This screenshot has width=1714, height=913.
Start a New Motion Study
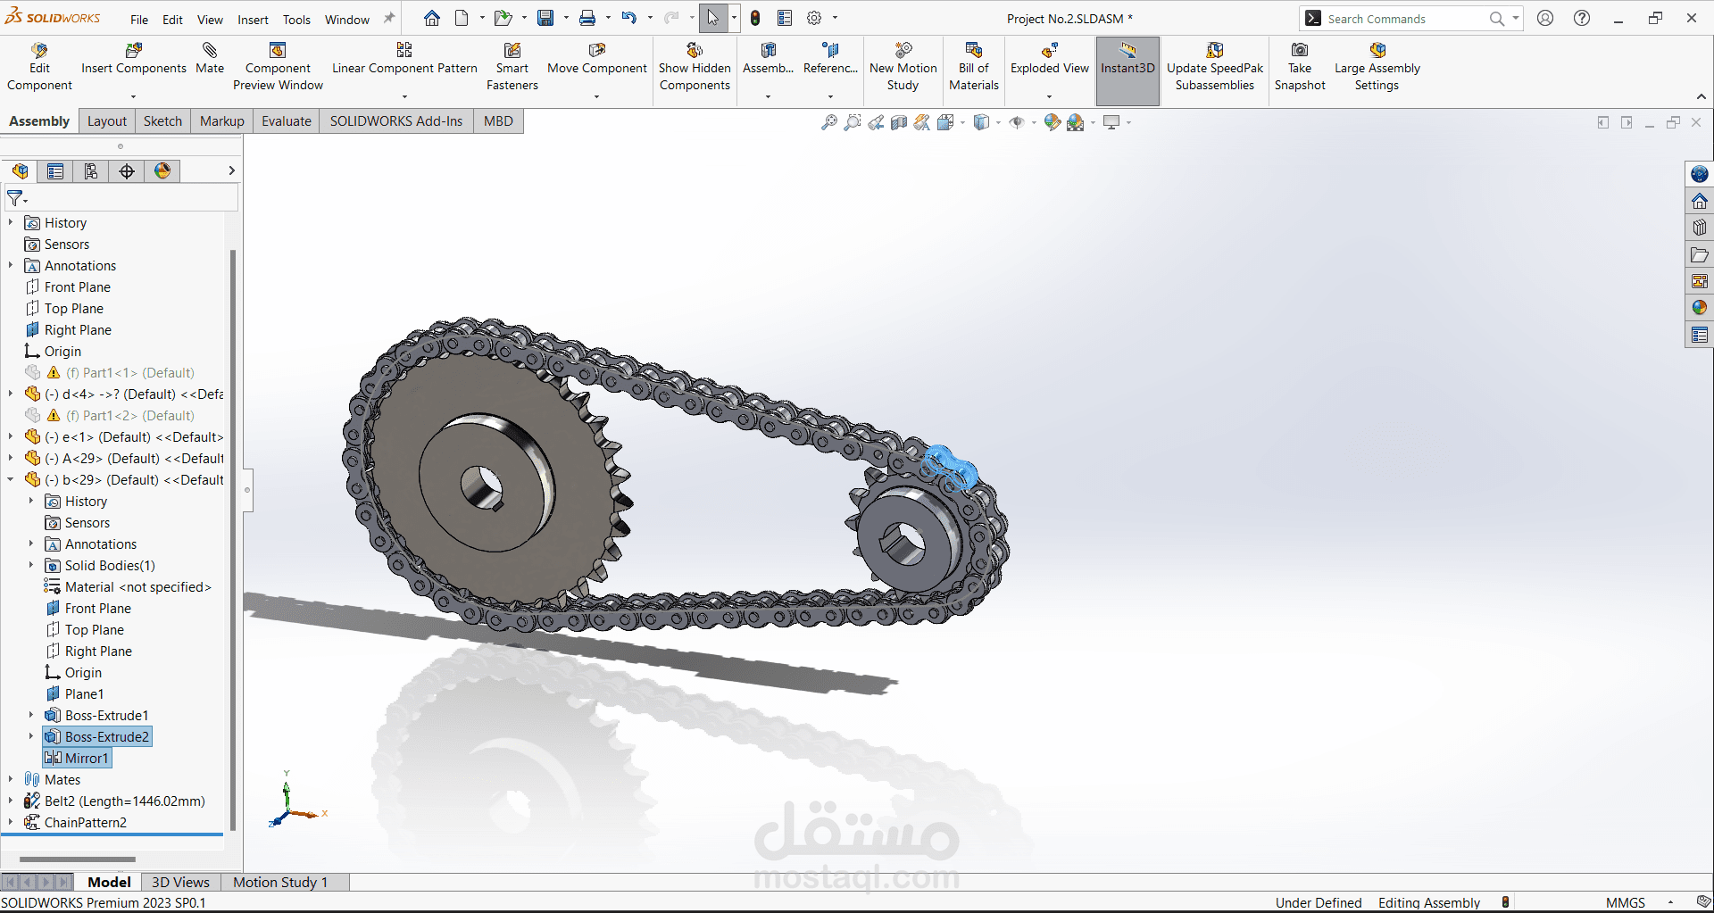point(903,67)
